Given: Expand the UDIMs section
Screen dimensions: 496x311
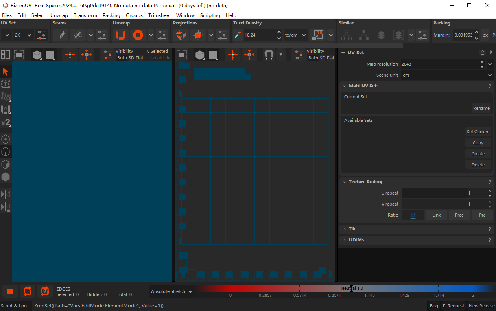Looking at the screenshot, I should 345,240.
